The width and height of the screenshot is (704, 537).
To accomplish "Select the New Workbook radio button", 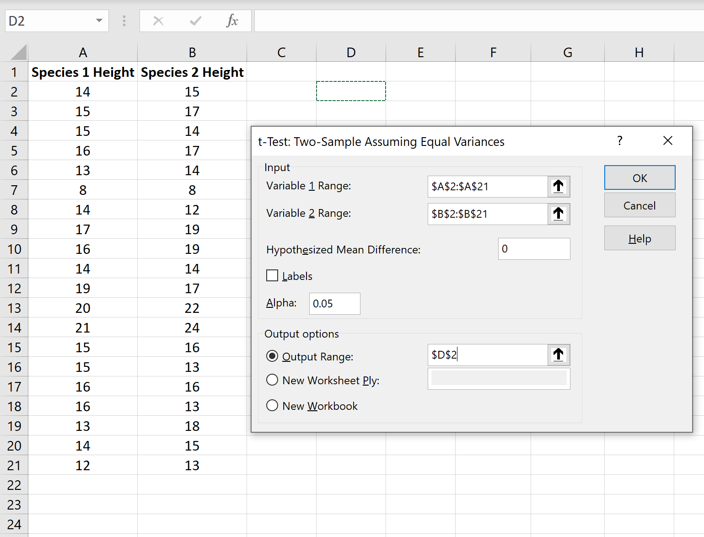I will (272, 405).
